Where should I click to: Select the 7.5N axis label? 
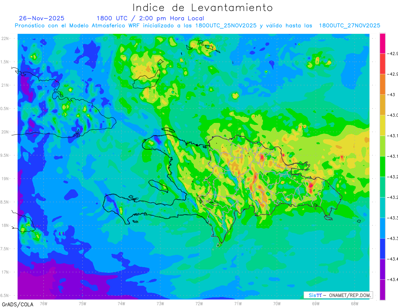[5, 249]
